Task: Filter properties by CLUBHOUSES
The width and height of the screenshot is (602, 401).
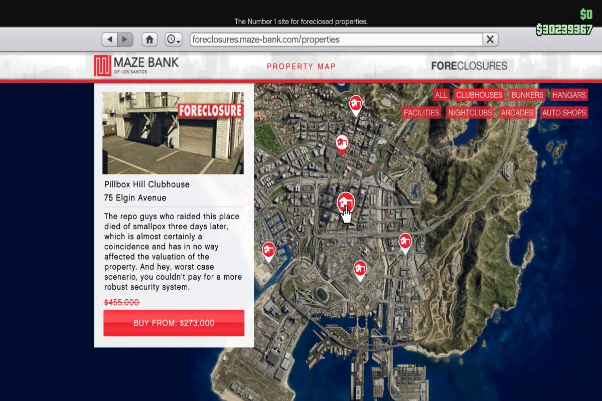Action: pyautogui.click(x=479, y=95)
